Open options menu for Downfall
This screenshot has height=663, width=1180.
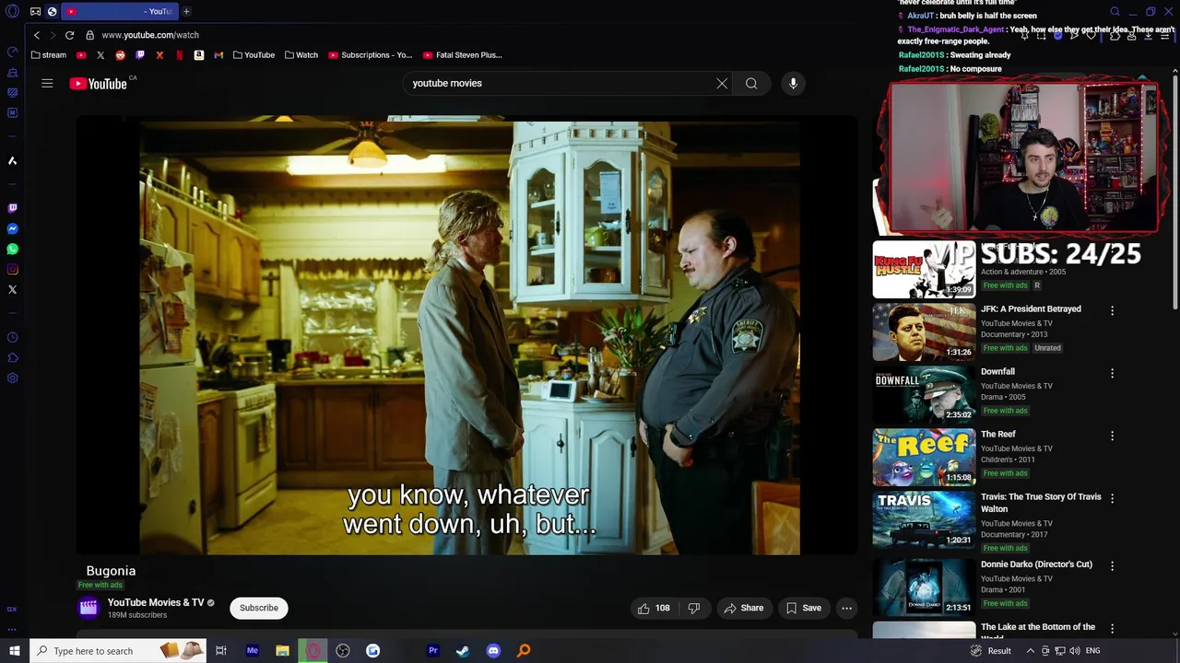pyautogui.click(x=1112, y=374)
